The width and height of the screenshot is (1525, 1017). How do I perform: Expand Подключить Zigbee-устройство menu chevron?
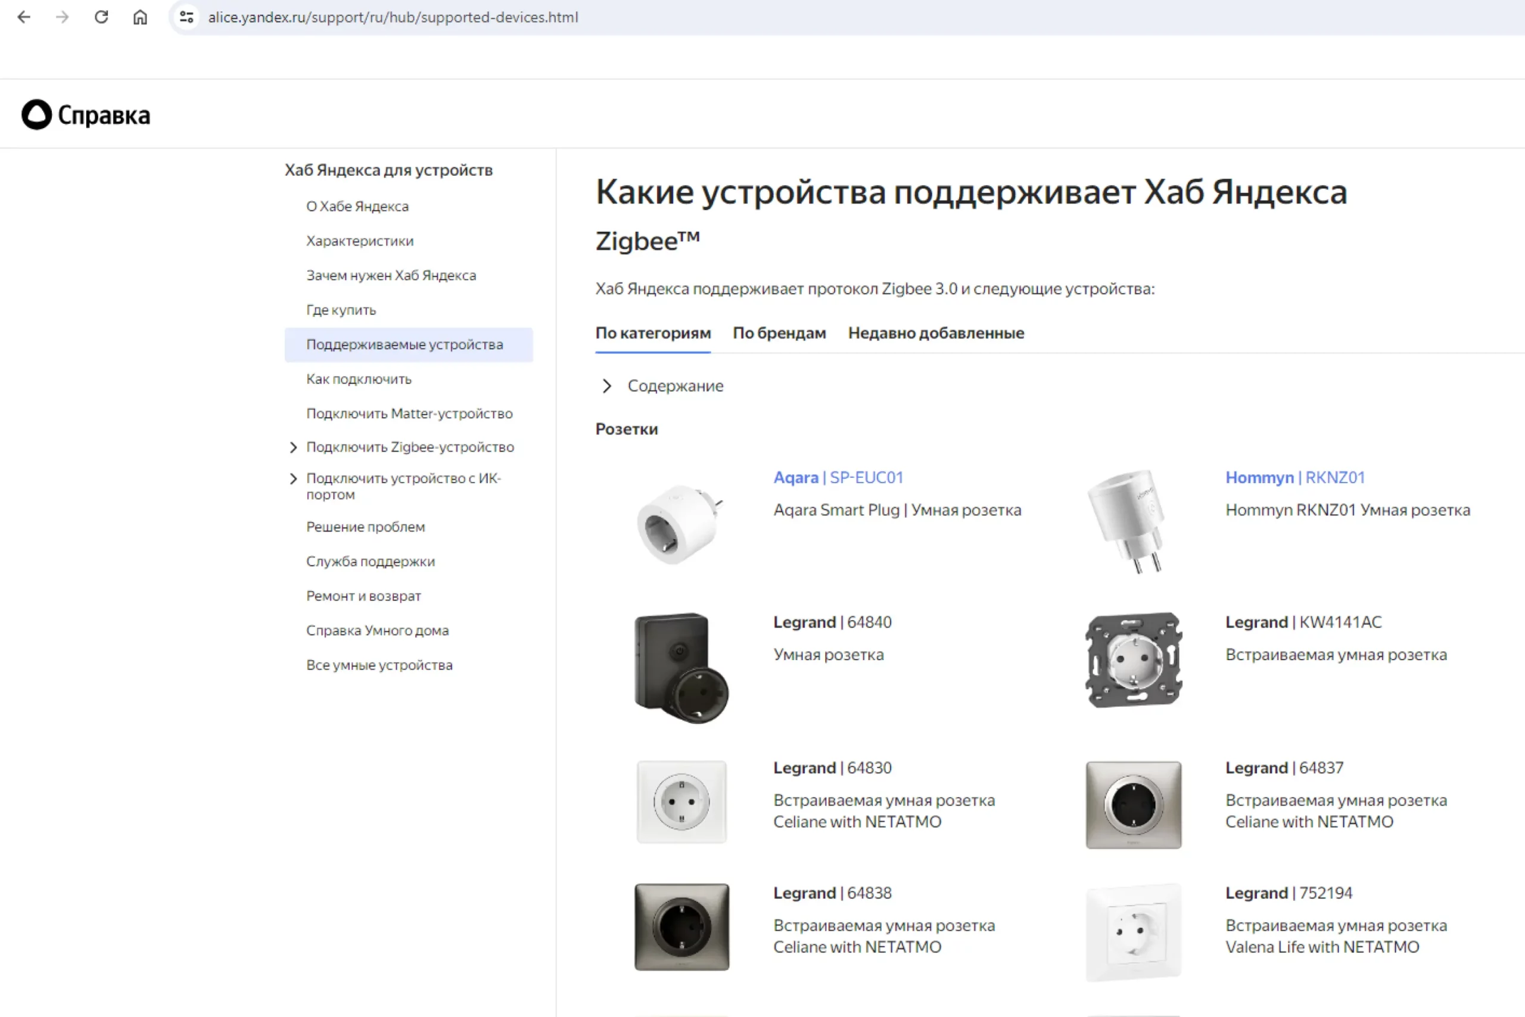(x=293, y=447)
